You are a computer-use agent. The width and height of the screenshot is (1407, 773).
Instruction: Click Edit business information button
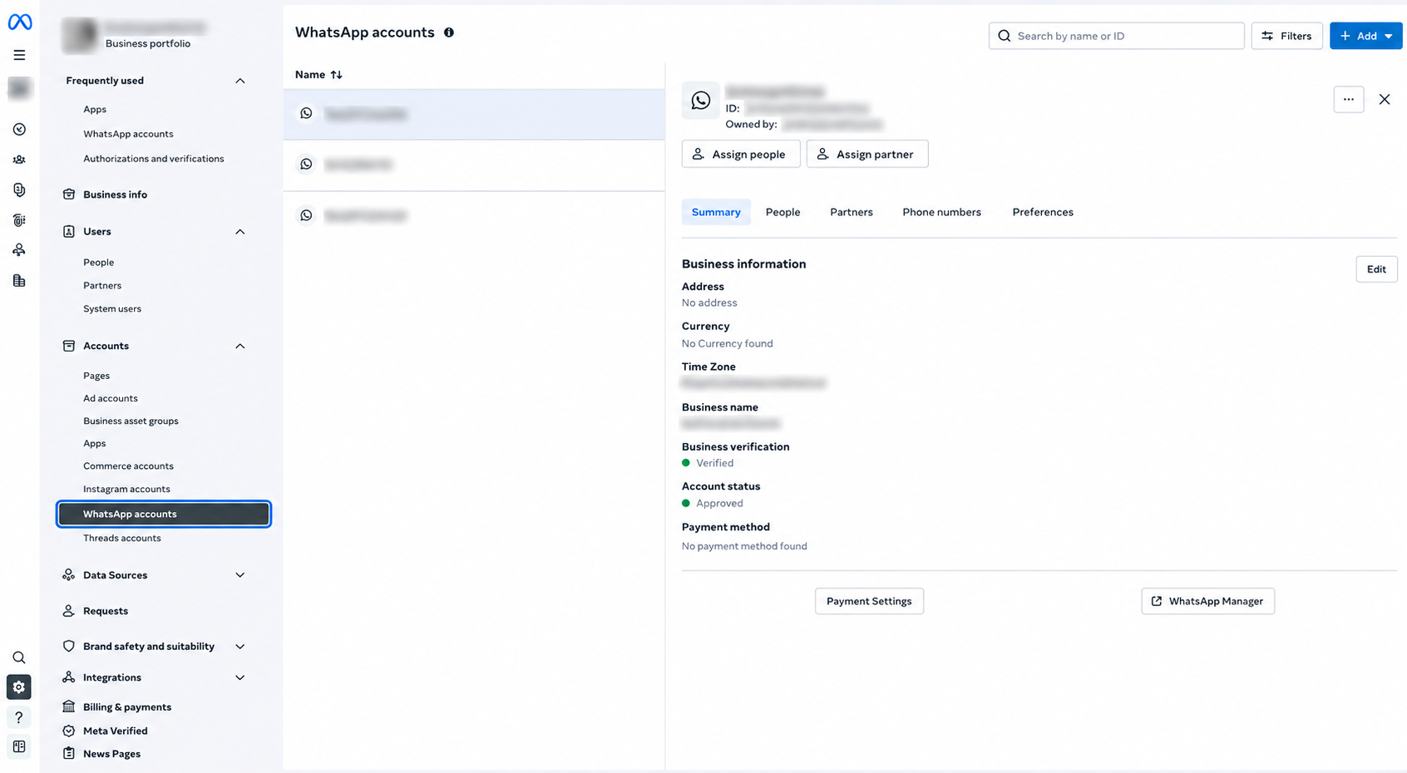(x=1376, y=269)
